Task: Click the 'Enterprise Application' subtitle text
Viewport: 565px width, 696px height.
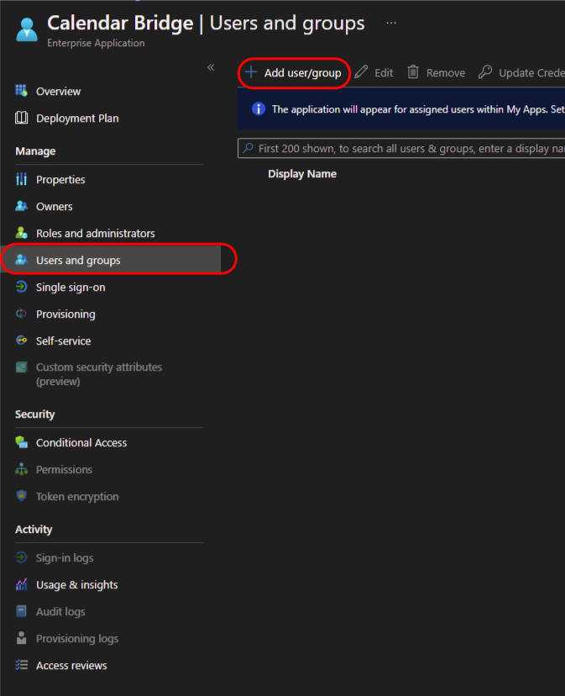Action: 96,43
